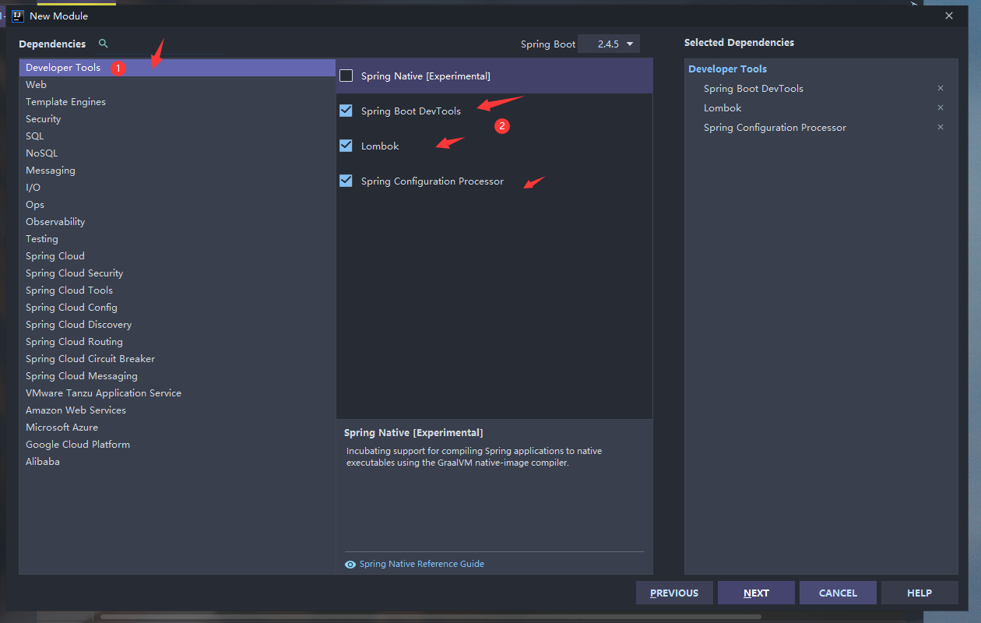Select Spring Cloud Config category
This screenshot has height=623, width=981.
(x=178, y=308)
